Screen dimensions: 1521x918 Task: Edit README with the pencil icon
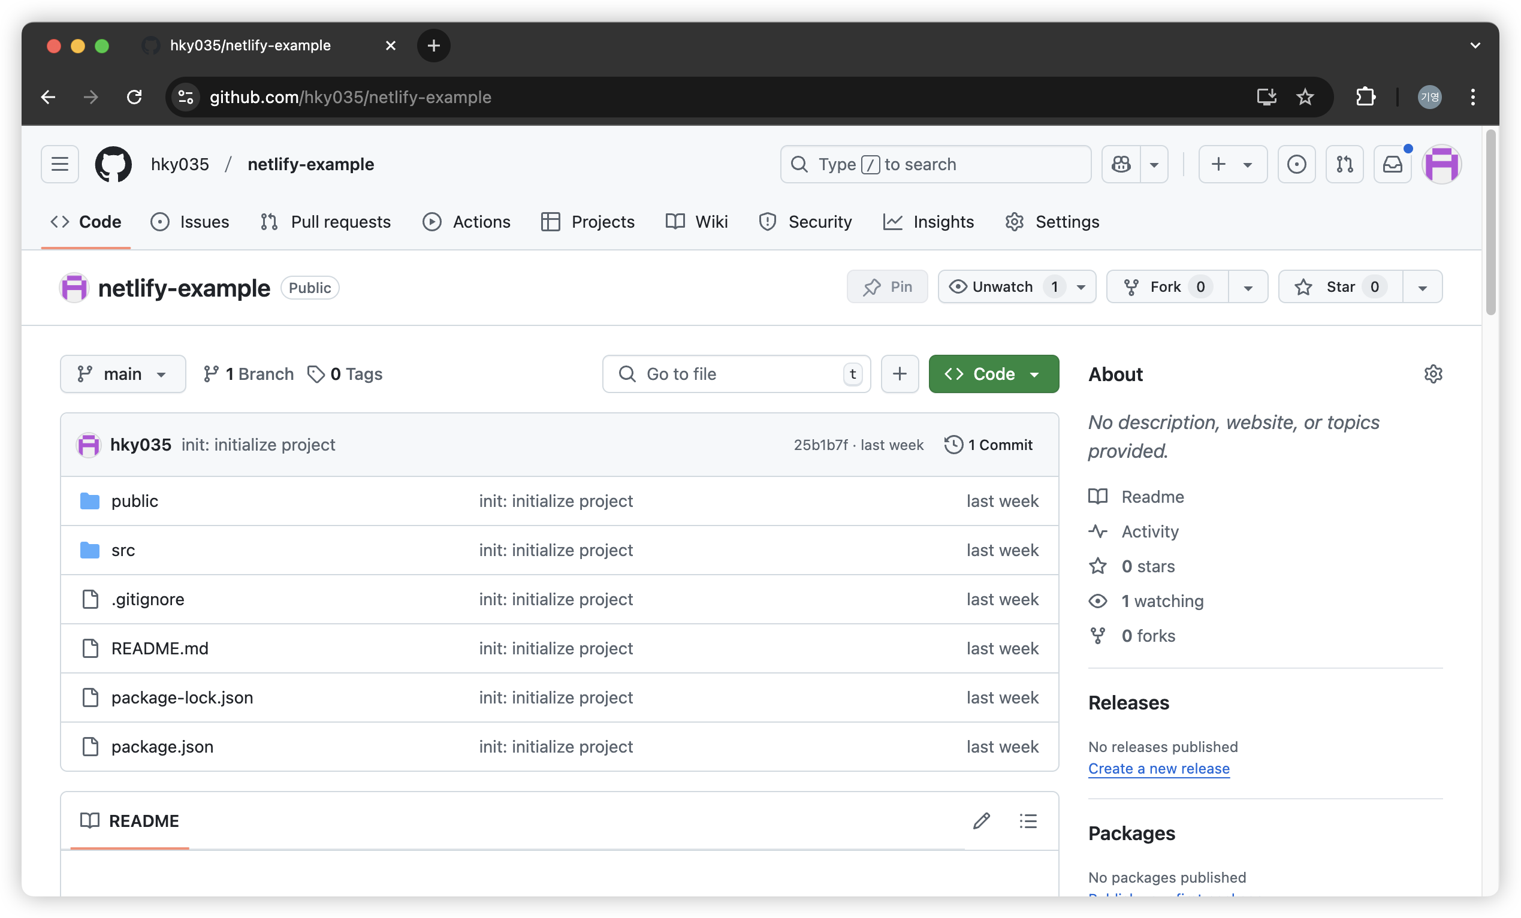tap(982, 822)
